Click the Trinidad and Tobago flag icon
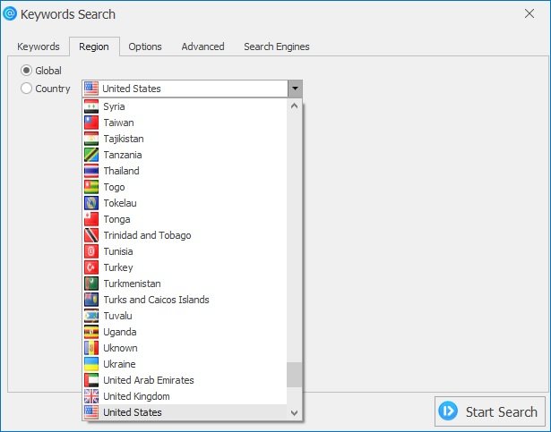 [91, 235]
